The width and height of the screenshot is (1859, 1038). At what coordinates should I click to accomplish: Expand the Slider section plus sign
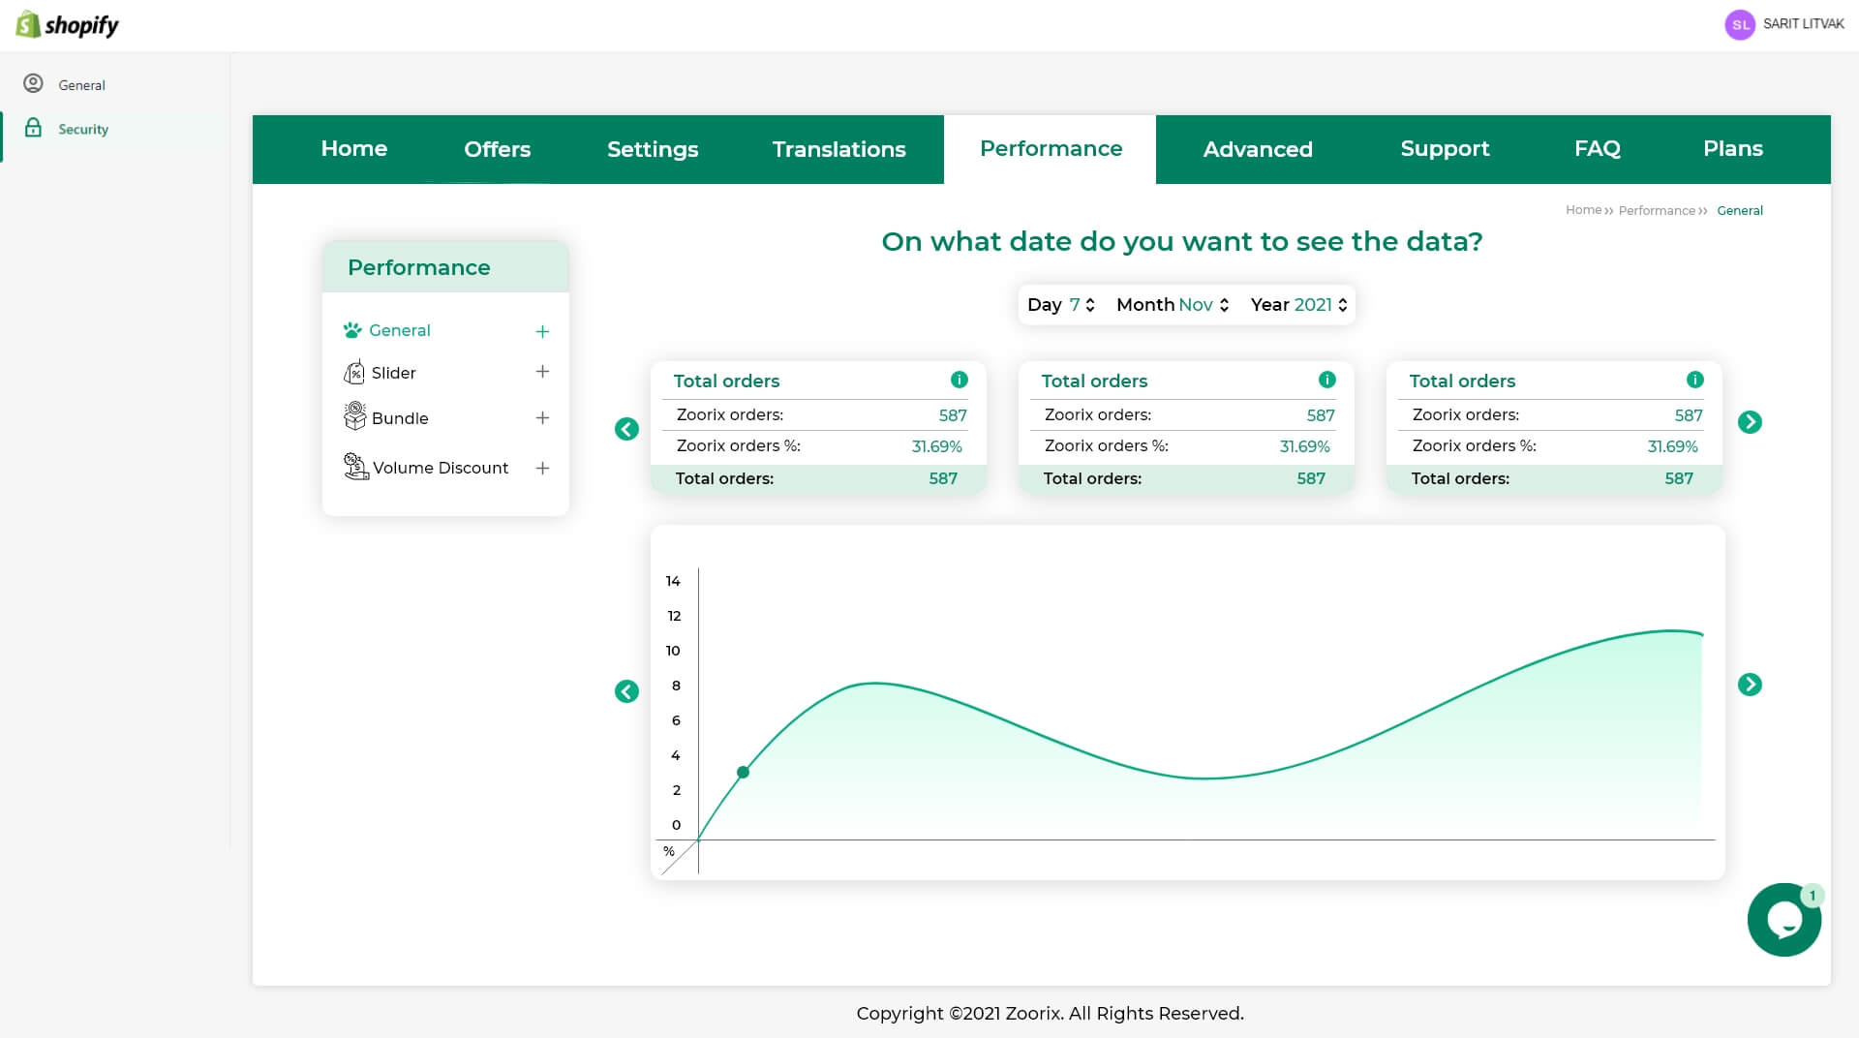[542, 372]
